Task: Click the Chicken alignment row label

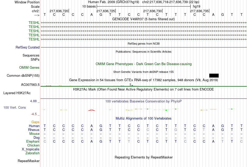Action: [33, 145]
